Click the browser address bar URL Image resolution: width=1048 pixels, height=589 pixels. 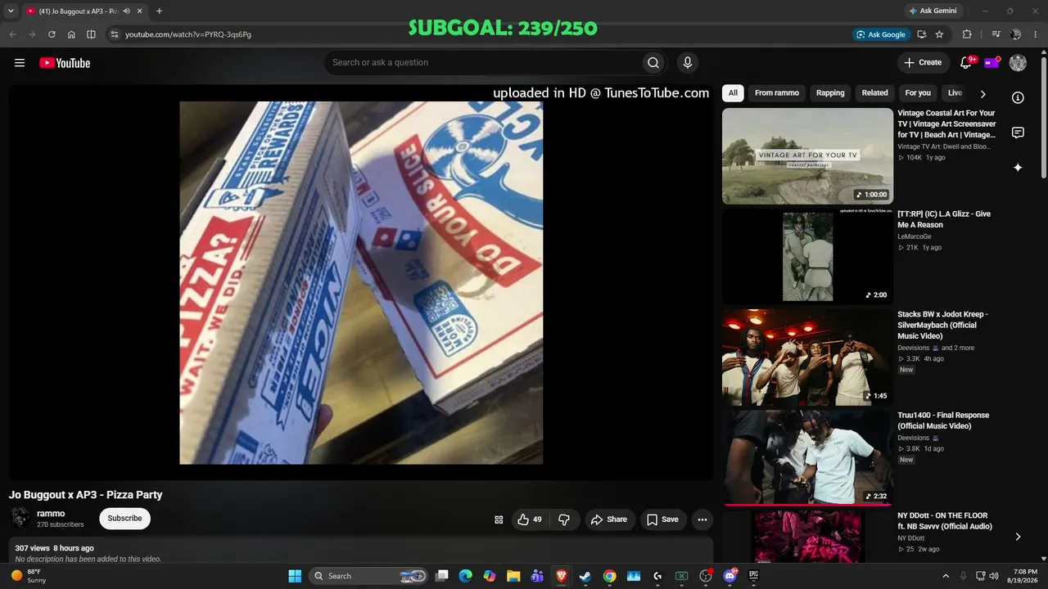click(x=188, y=34)
